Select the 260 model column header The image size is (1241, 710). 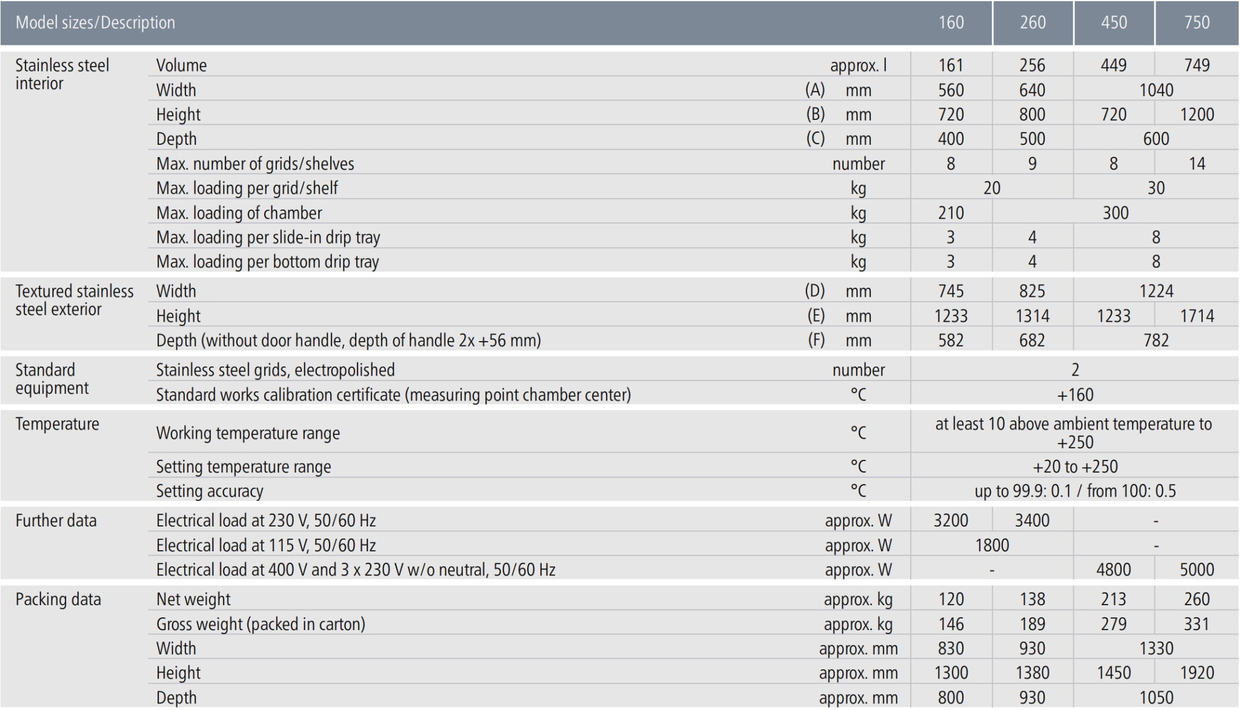[x=1033, y=22]
